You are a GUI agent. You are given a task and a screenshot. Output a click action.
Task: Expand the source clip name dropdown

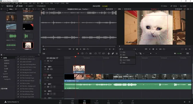coord(90,9)
